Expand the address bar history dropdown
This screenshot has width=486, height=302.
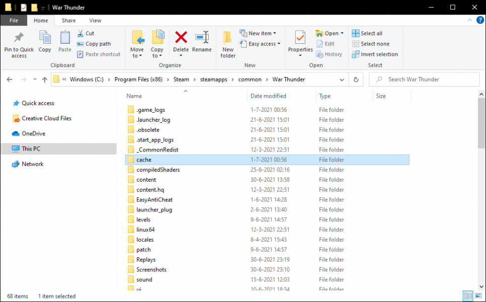tap(342, 80)
